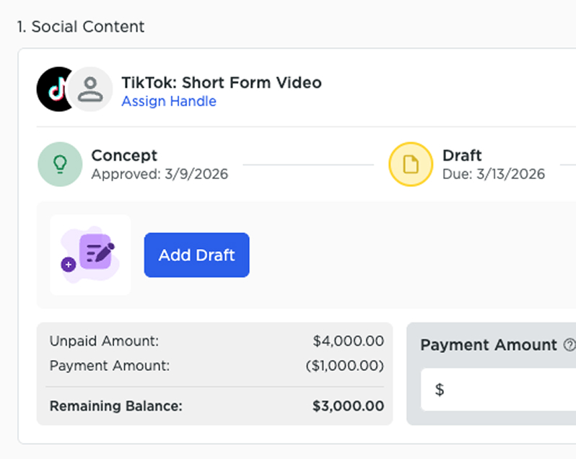
Task: Select the Draft stage label
Action: pyautogui.click(x=462, y=155)
